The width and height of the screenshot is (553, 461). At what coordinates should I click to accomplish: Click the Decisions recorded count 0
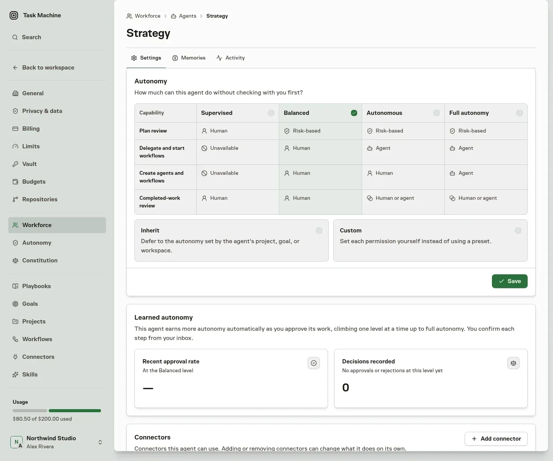pyautogui.click(x=346, y=388)
